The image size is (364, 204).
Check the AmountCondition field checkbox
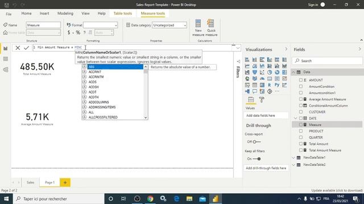pos(301,86)
